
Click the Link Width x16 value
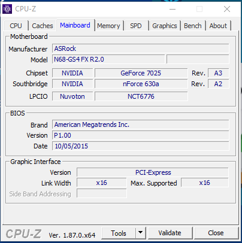[102, 183]
